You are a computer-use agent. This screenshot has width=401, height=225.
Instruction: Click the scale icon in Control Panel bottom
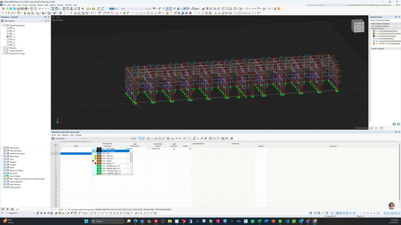(x=371, y=128)
